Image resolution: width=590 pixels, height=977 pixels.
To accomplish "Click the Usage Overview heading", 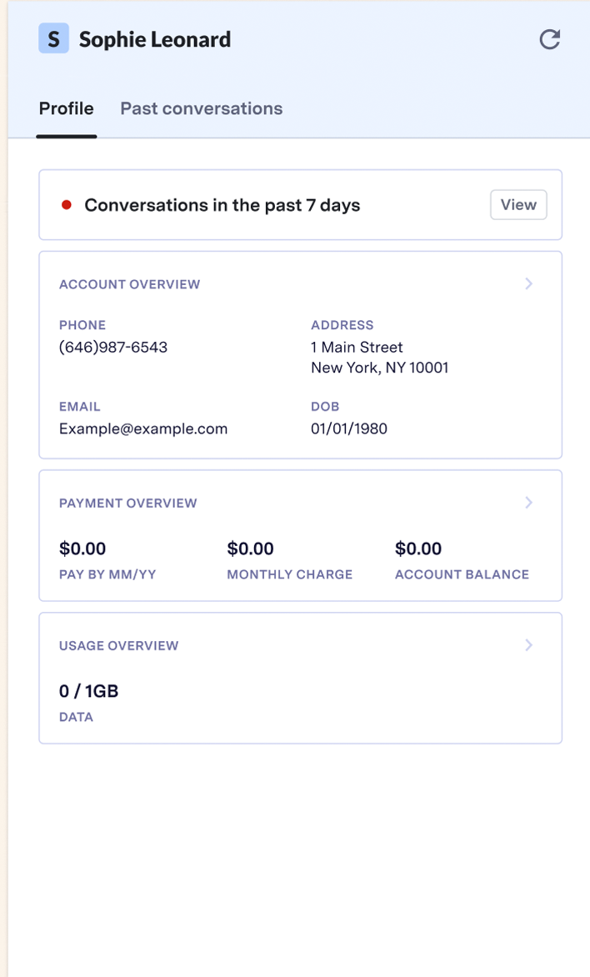I will pyautogui.click(x=119, y=646).
